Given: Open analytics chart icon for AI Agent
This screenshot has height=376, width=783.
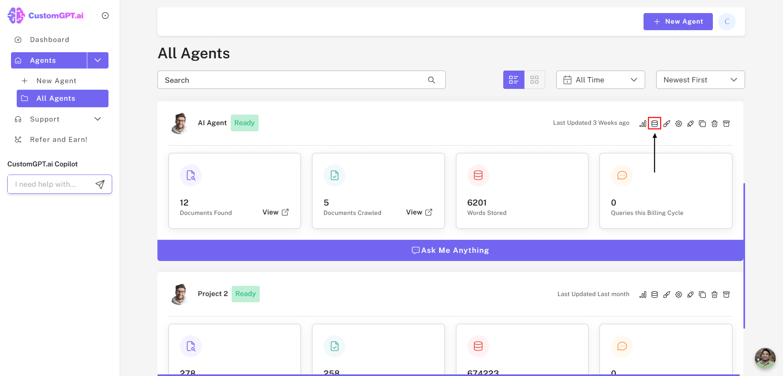Looking at the screenshot, I should coord(643,124).
